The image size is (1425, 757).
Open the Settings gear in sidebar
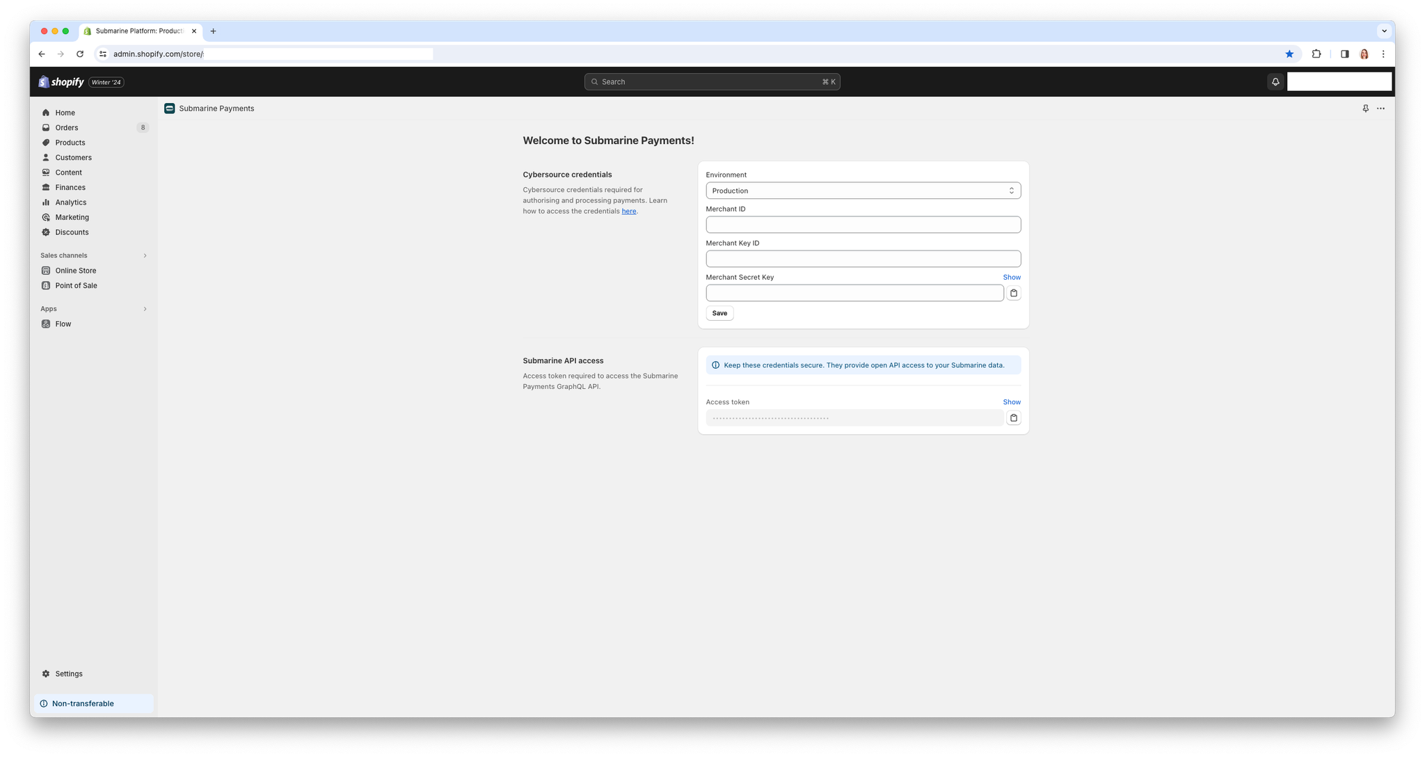(68, 674)
